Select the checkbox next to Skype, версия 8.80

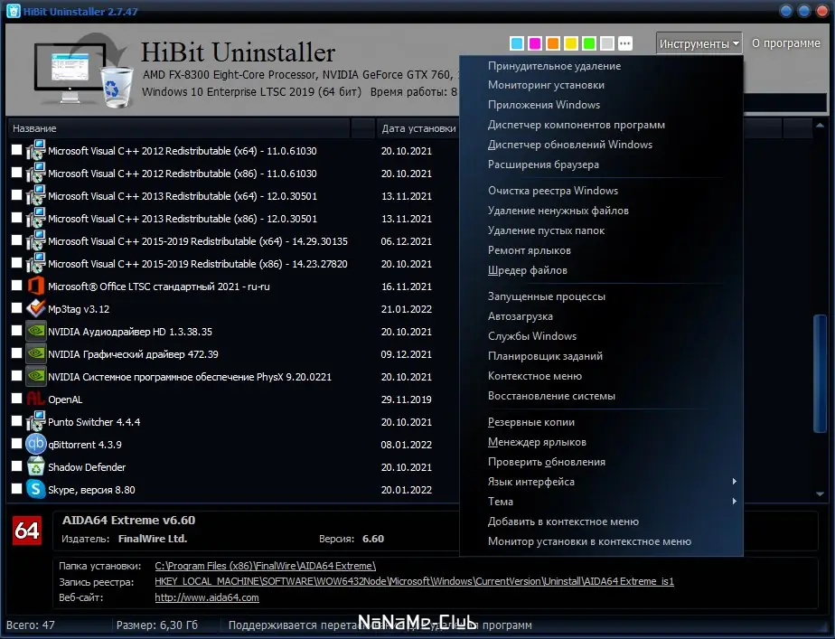point(16,488)
